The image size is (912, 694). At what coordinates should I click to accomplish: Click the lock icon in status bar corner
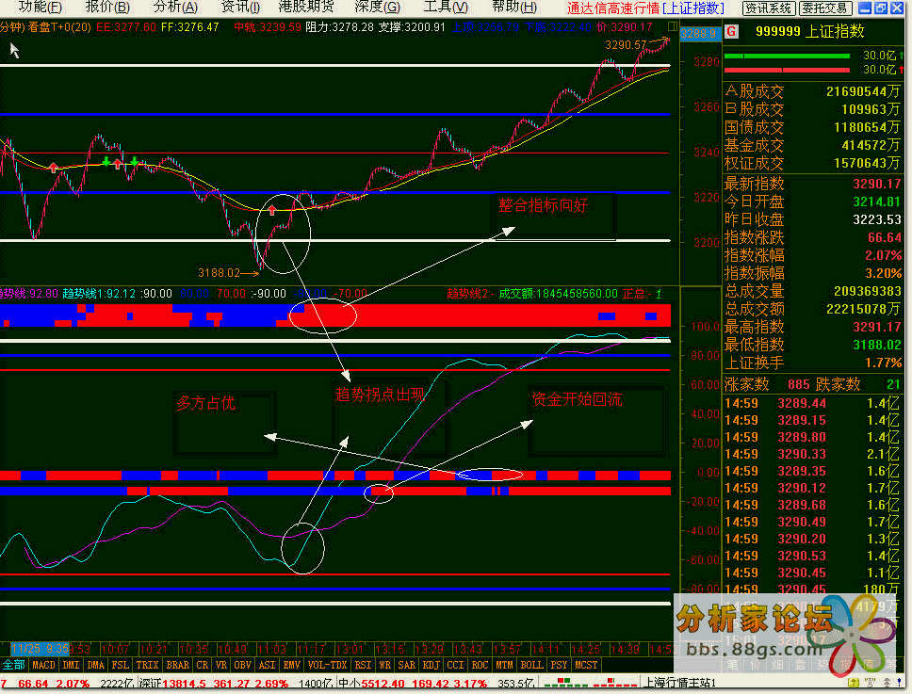(854, 684)
